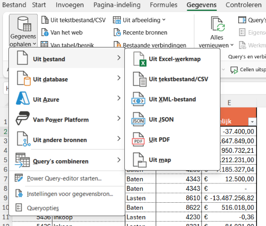The image size is (266, 226).
Task: Open the Gegevens ophalen dropdown button
Action: 23,31
